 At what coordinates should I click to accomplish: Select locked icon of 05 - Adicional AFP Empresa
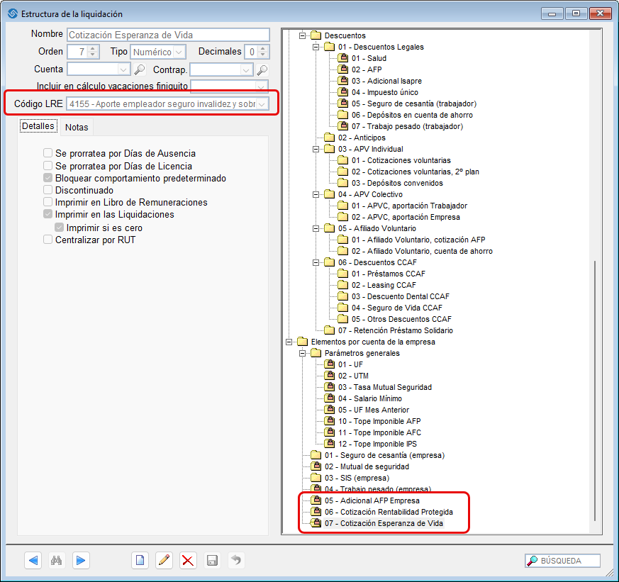click(316, 500)
